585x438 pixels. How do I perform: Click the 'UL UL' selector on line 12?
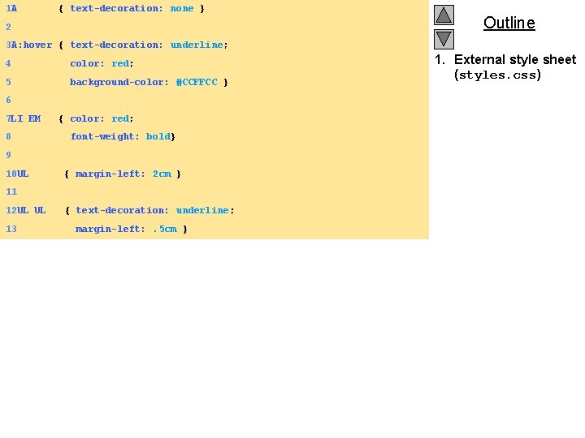tap(32, 210)
